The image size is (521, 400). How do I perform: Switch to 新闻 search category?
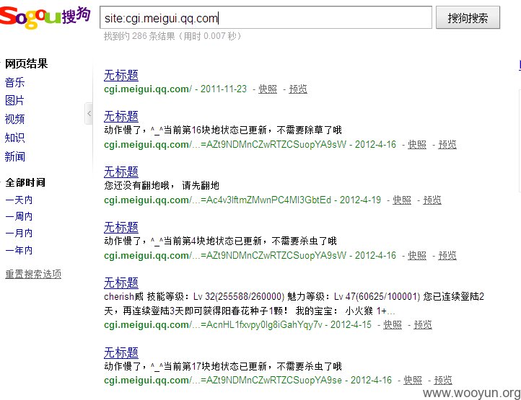15,156
